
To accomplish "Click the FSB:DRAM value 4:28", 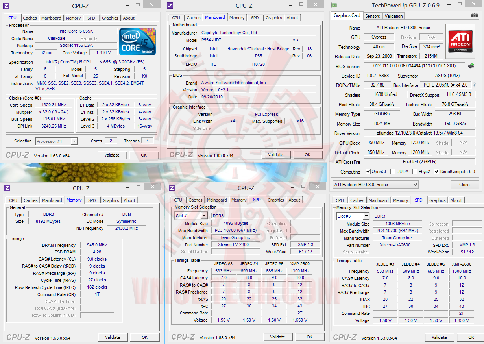I will (97, 252).
